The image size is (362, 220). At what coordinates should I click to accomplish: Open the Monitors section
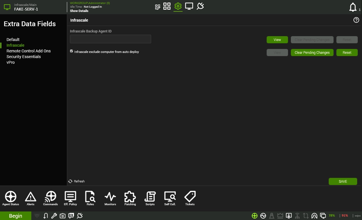click(x=110, y=198)
